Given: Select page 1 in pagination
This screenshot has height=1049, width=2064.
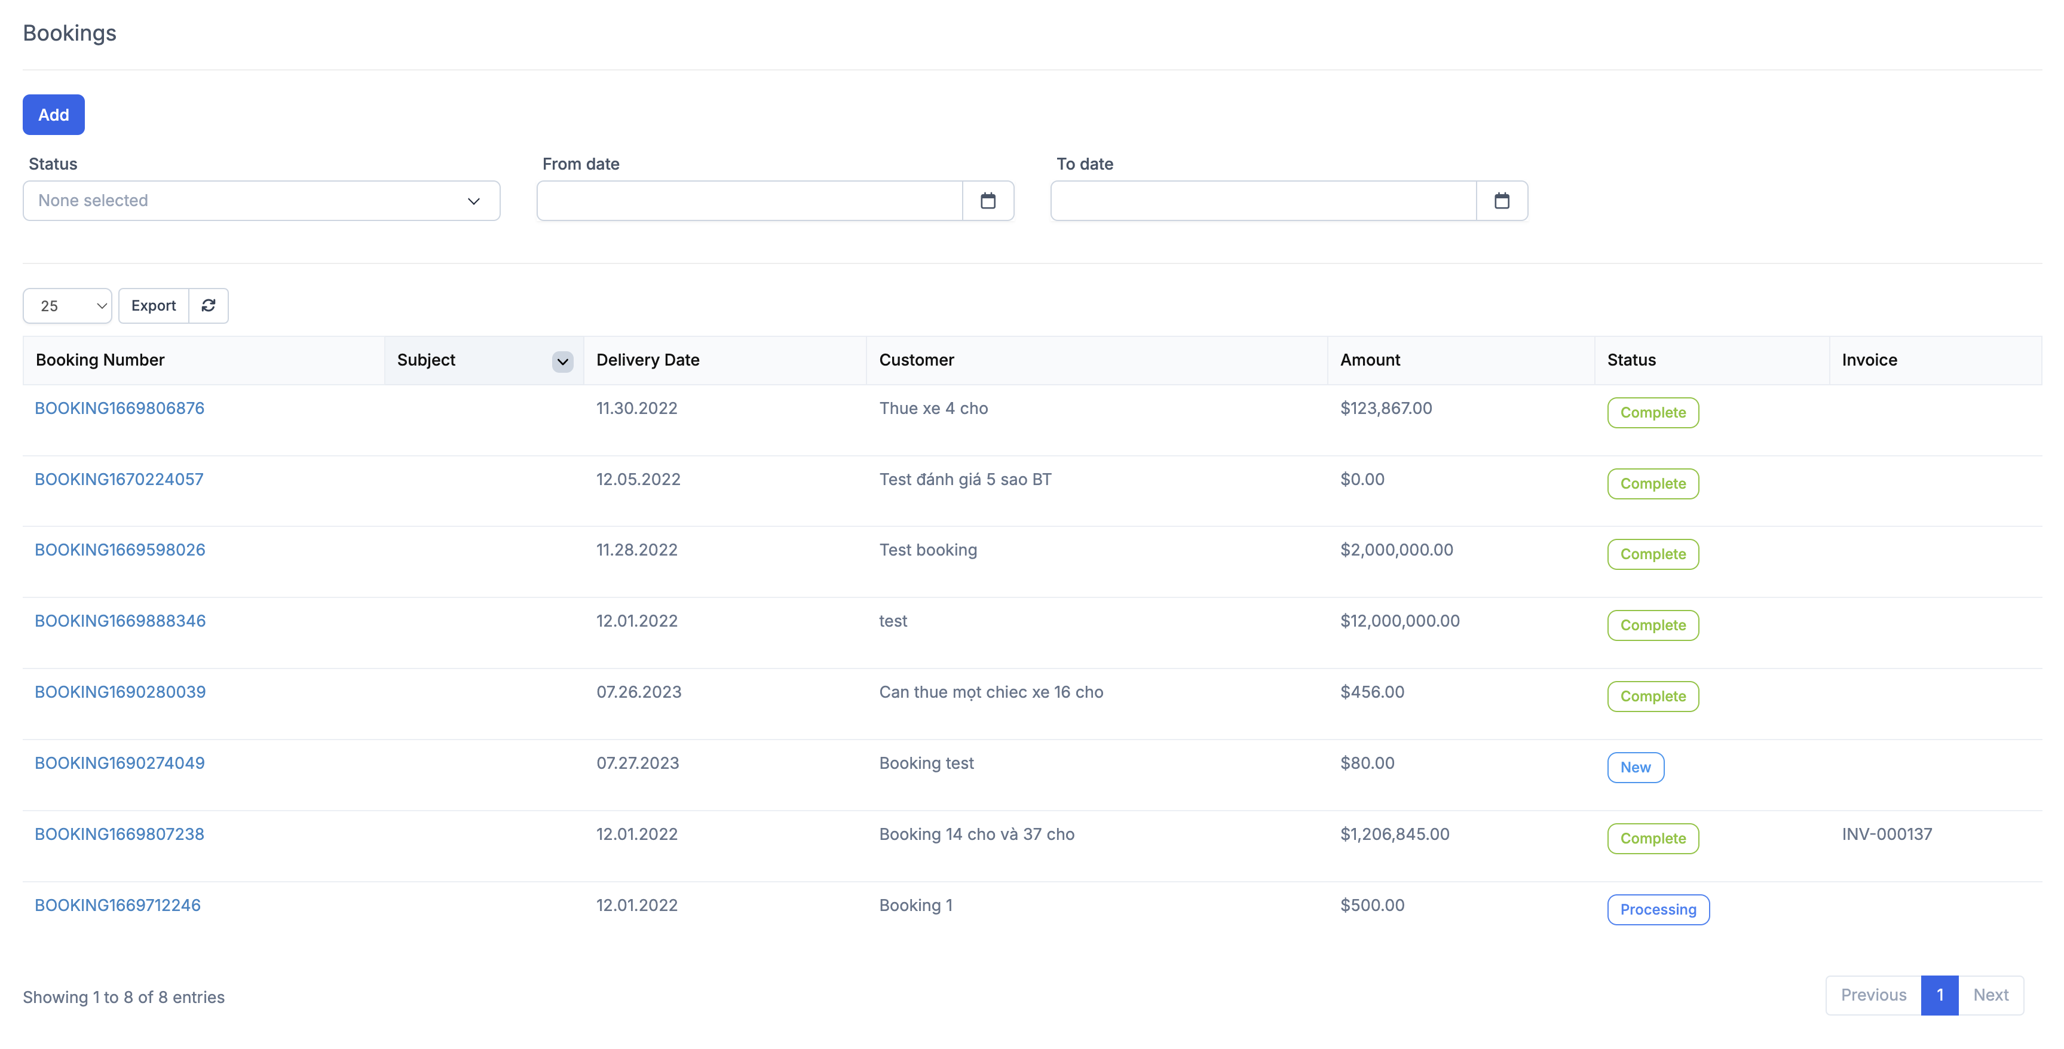Looking at the screenshot, I should (x=1939, y=995).
